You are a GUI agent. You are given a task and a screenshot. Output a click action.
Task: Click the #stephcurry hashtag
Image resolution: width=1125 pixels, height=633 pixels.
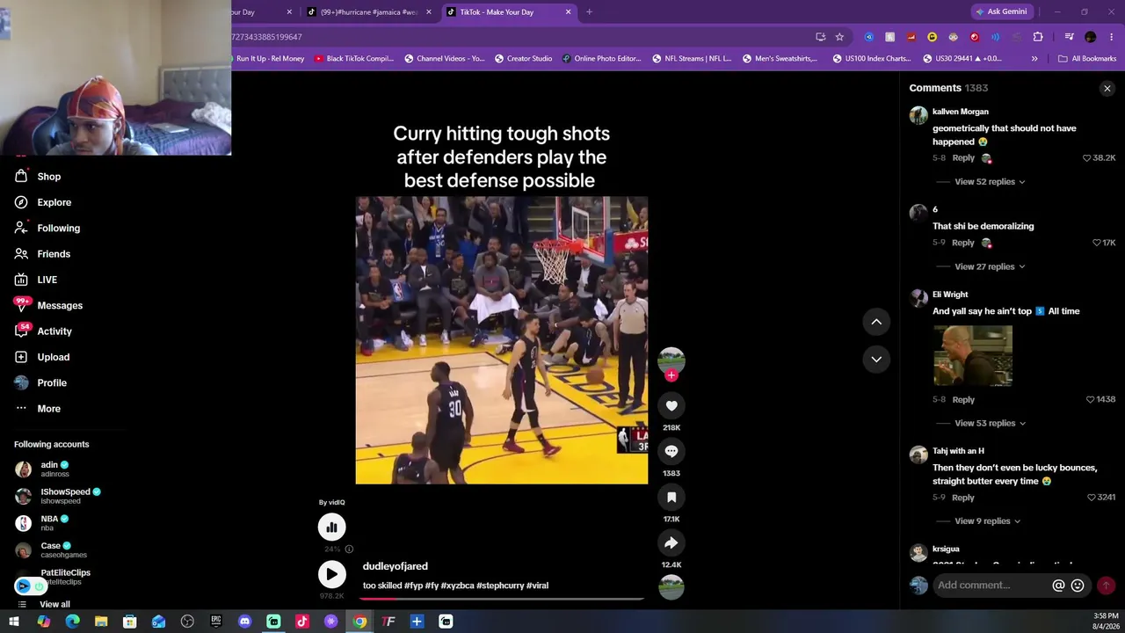(x=501, y=586)
